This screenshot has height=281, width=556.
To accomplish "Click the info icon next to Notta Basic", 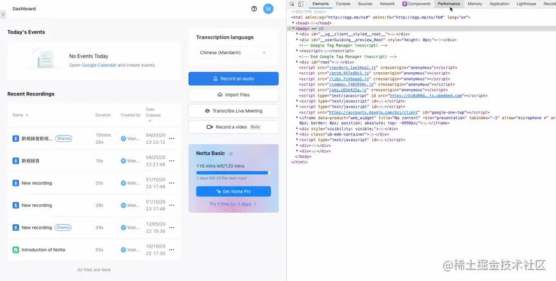I will pos(231,153).
